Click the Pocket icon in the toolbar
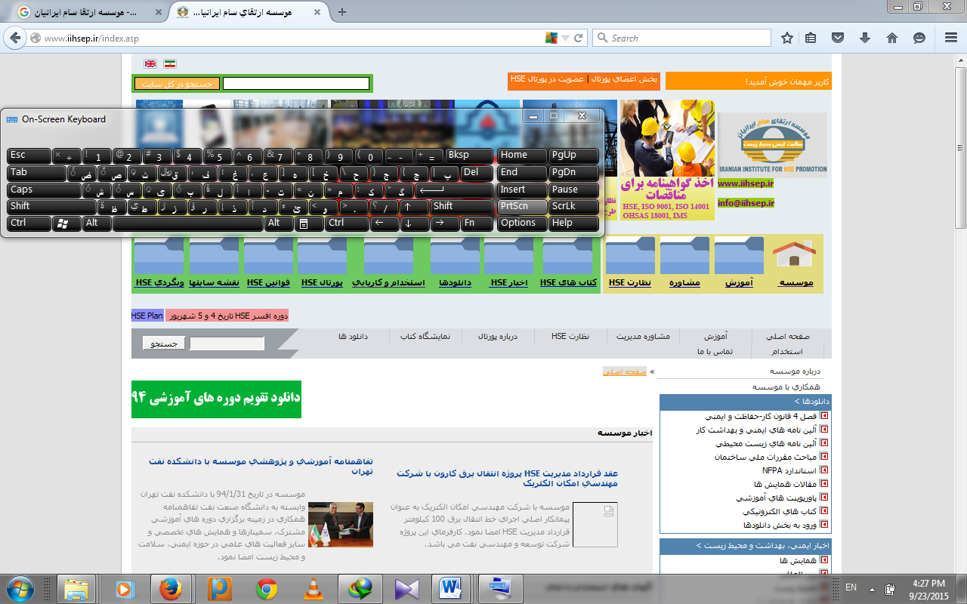 pos(838,38)
